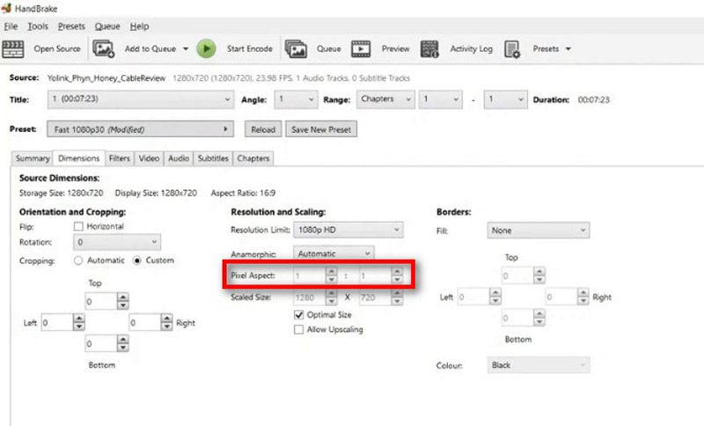The height and width of the screenshot is (426, 704).
Task: Click the Add to Queue image icon
Action: coord(103,49)
